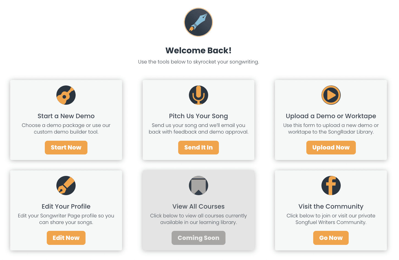399x260 pixels.
Task: Start a new demo with Start Now
Action: tap(66, 148)
